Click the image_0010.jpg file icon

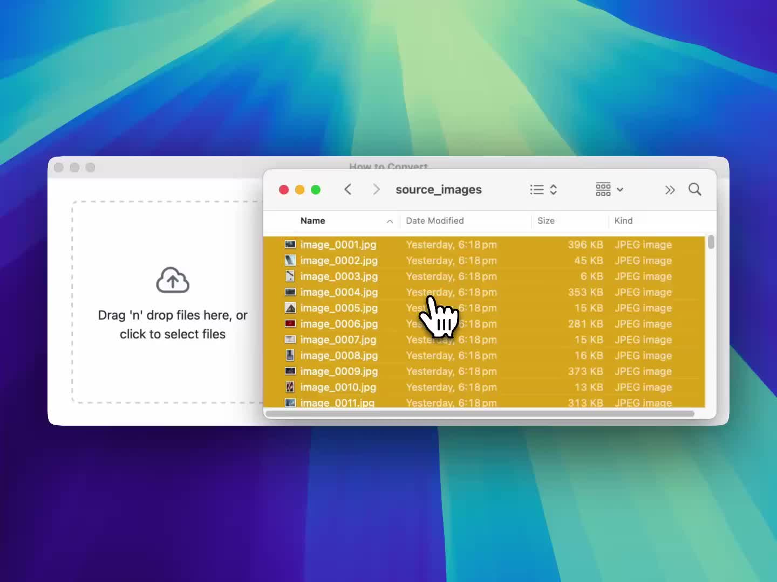(x=290, y=387)
